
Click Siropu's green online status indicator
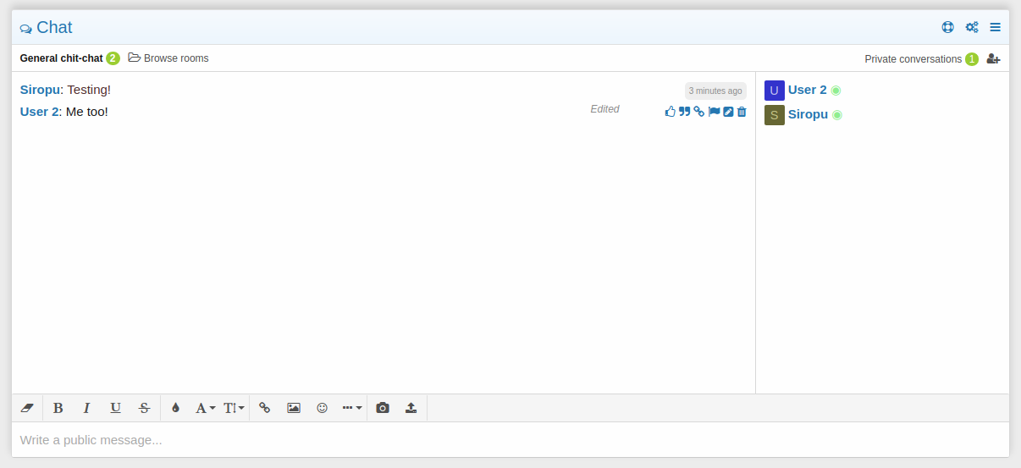point(837,115)
